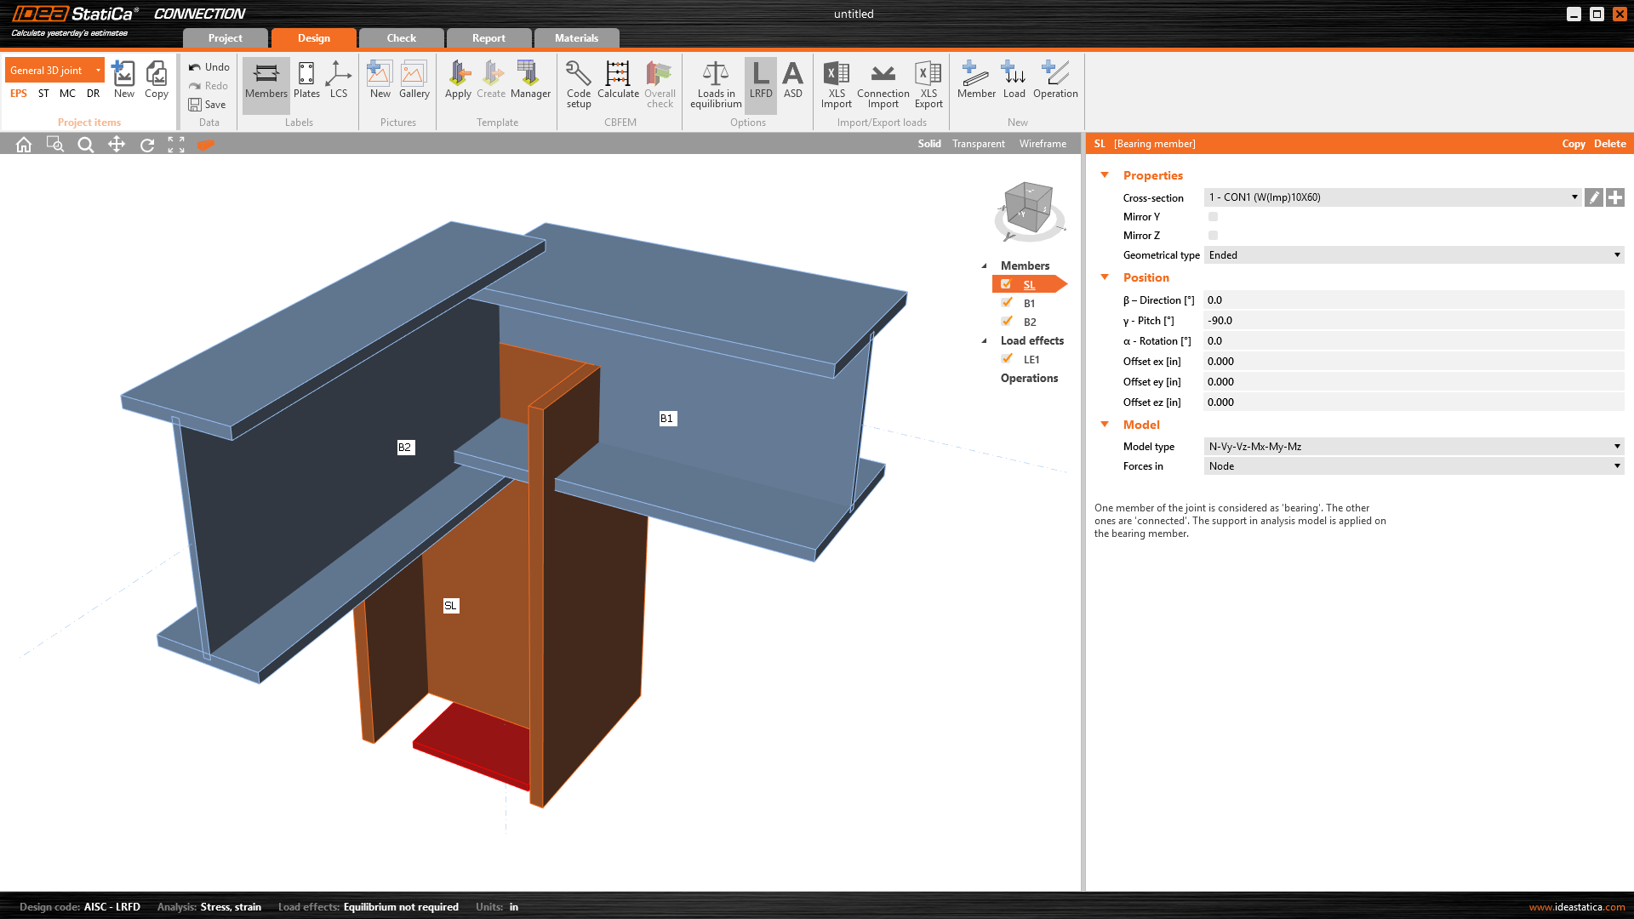Click the γ - Pitch input field

pyautogui.click(x=1413, y=321)
